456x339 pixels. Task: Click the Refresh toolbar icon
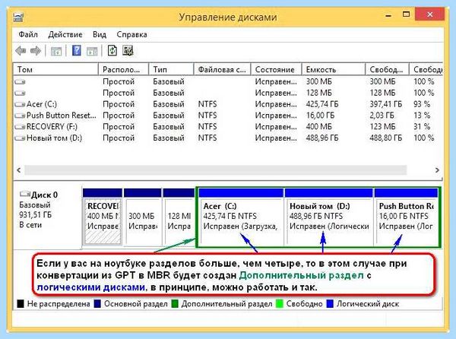pos(112,51)
